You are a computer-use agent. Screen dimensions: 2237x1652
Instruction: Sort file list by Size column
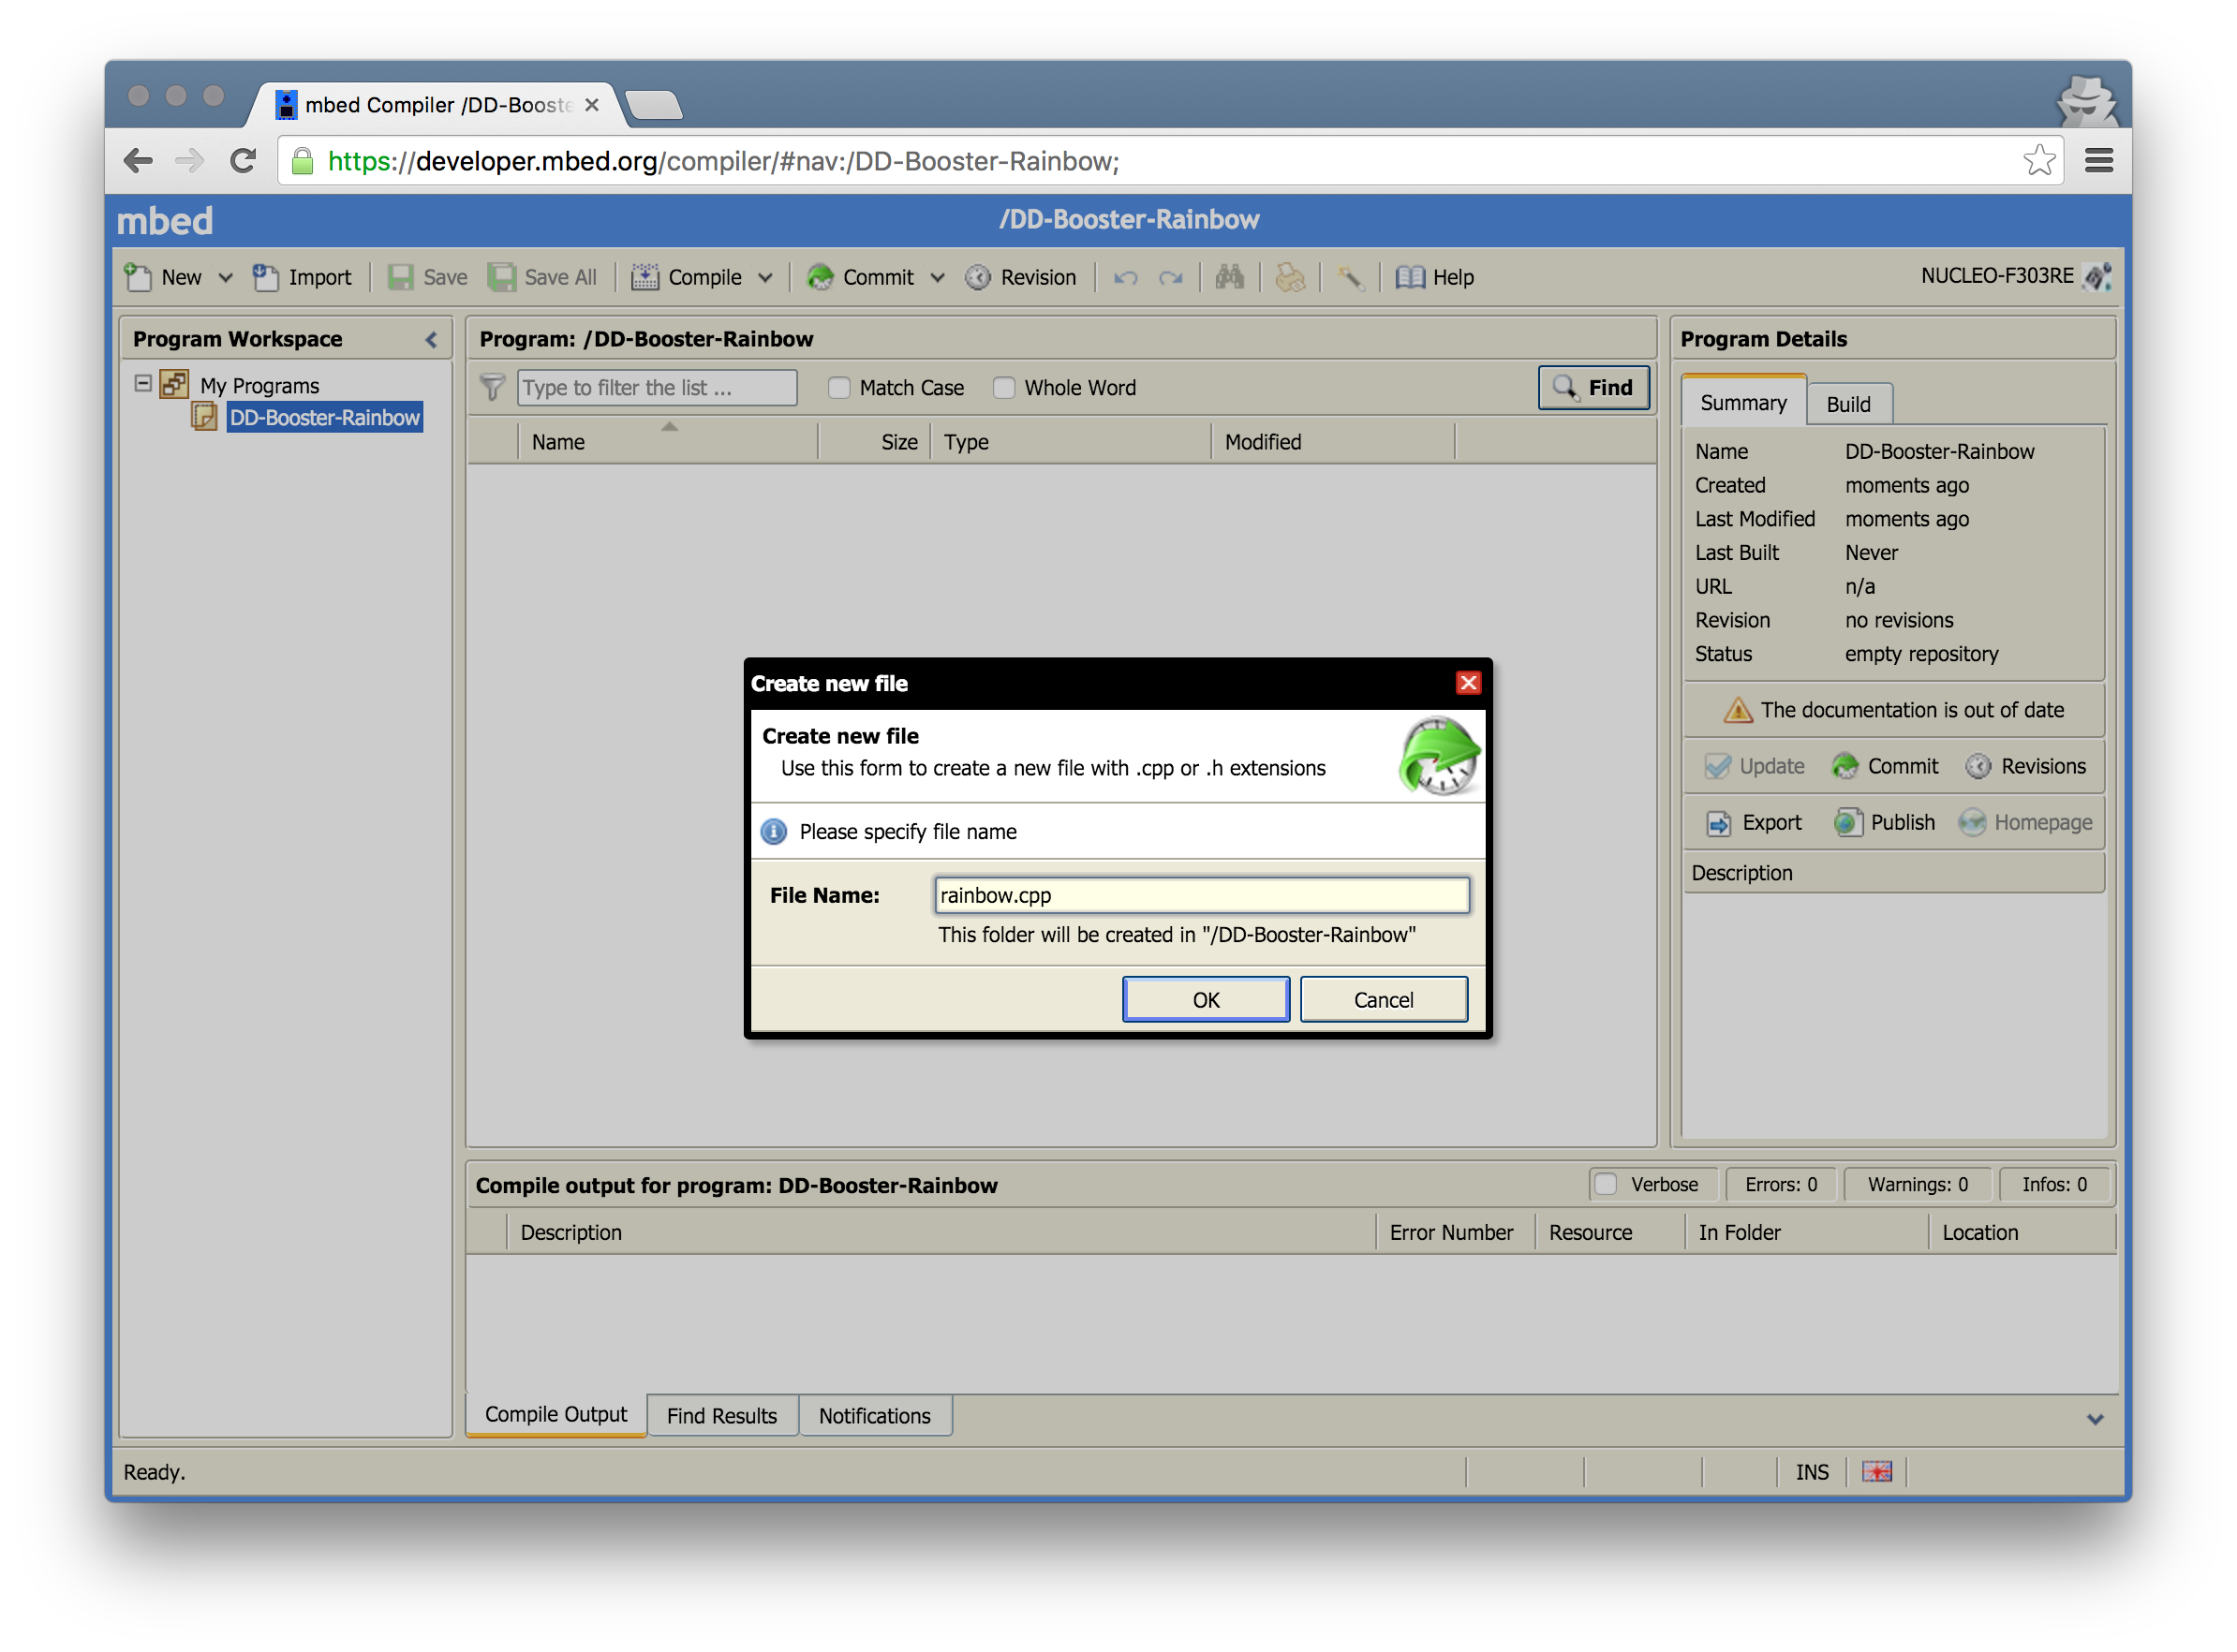click(x=875, y=441)
